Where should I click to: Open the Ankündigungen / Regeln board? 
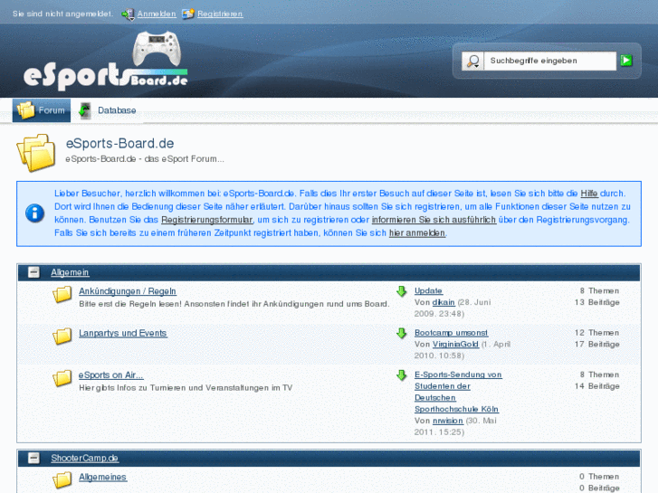coord(128,291)
